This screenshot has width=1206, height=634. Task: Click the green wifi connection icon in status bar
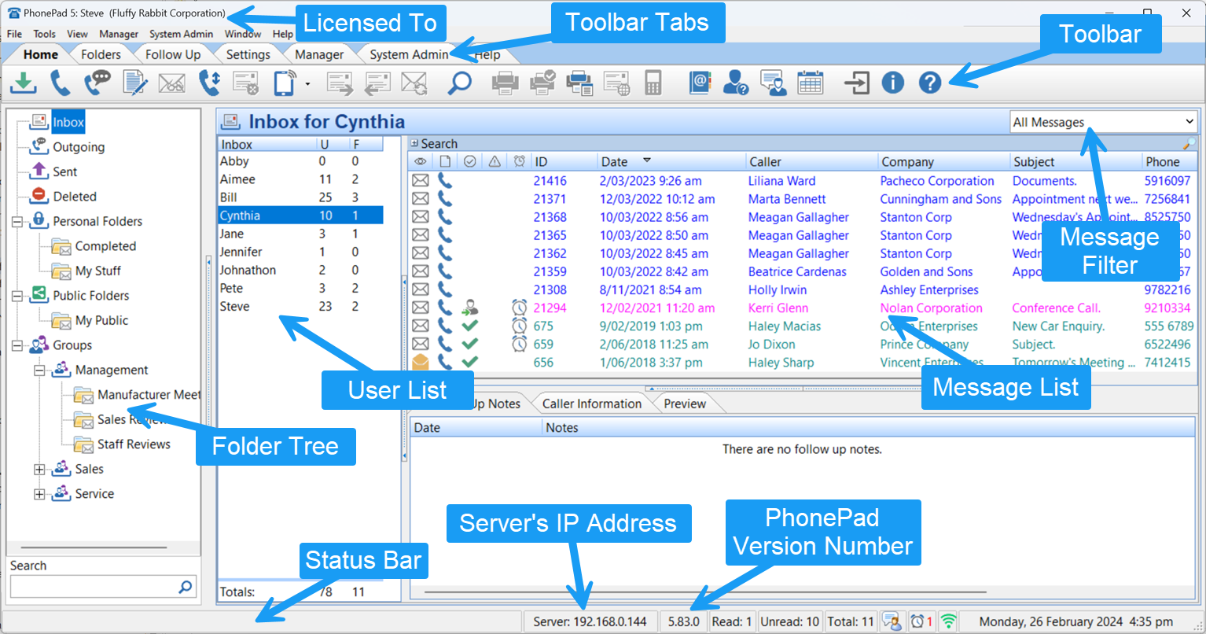click(949, 621)
